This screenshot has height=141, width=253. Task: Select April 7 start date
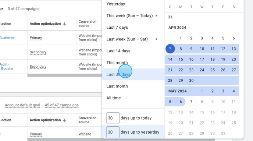[x=170, y=49]
